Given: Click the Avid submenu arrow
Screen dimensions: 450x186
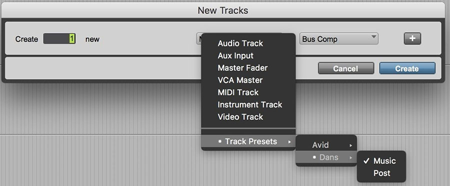Looking at the screenshot, I should [350, 145].
